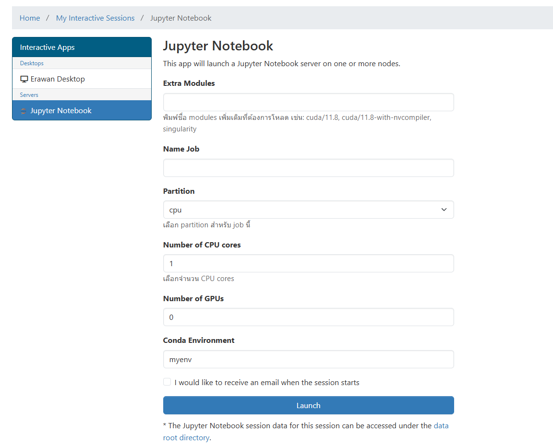This screenshot has height=446, width=553.
Task: Select Jupyter Notebook in the Servers list
Action: point(61,111)
